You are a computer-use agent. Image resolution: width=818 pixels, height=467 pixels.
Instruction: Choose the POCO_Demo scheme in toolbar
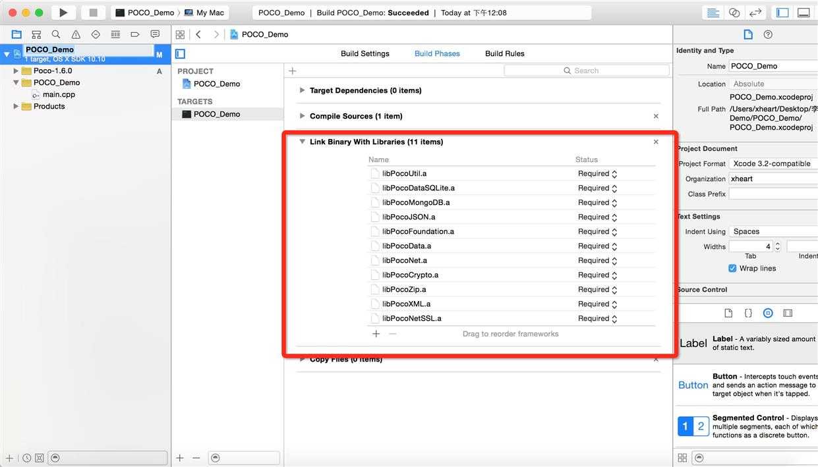pyautogui.click(x=145, y=13)
